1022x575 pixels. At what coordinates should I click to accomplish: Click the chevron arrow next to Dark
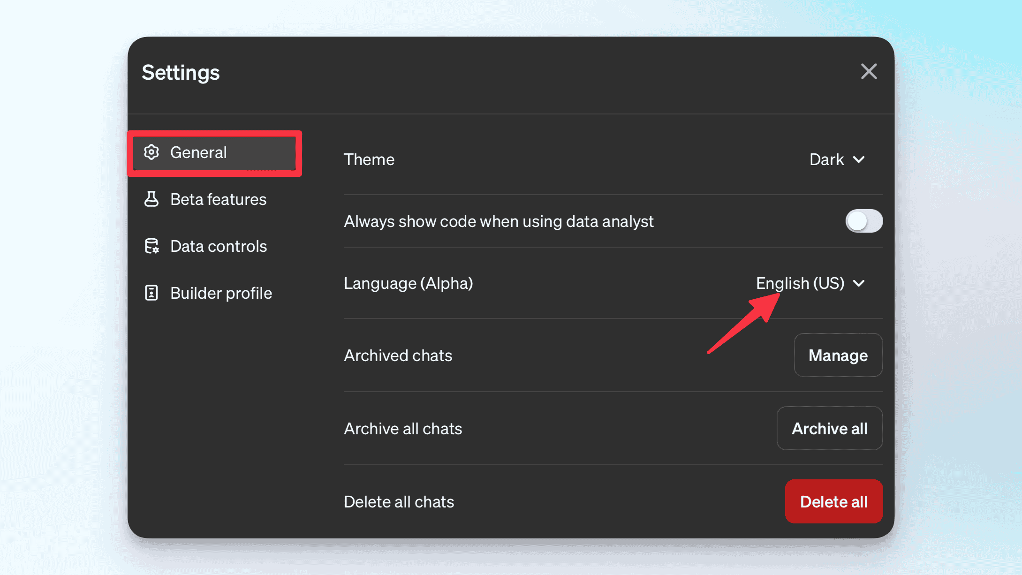pyautogui.click(x=859, y=160)
